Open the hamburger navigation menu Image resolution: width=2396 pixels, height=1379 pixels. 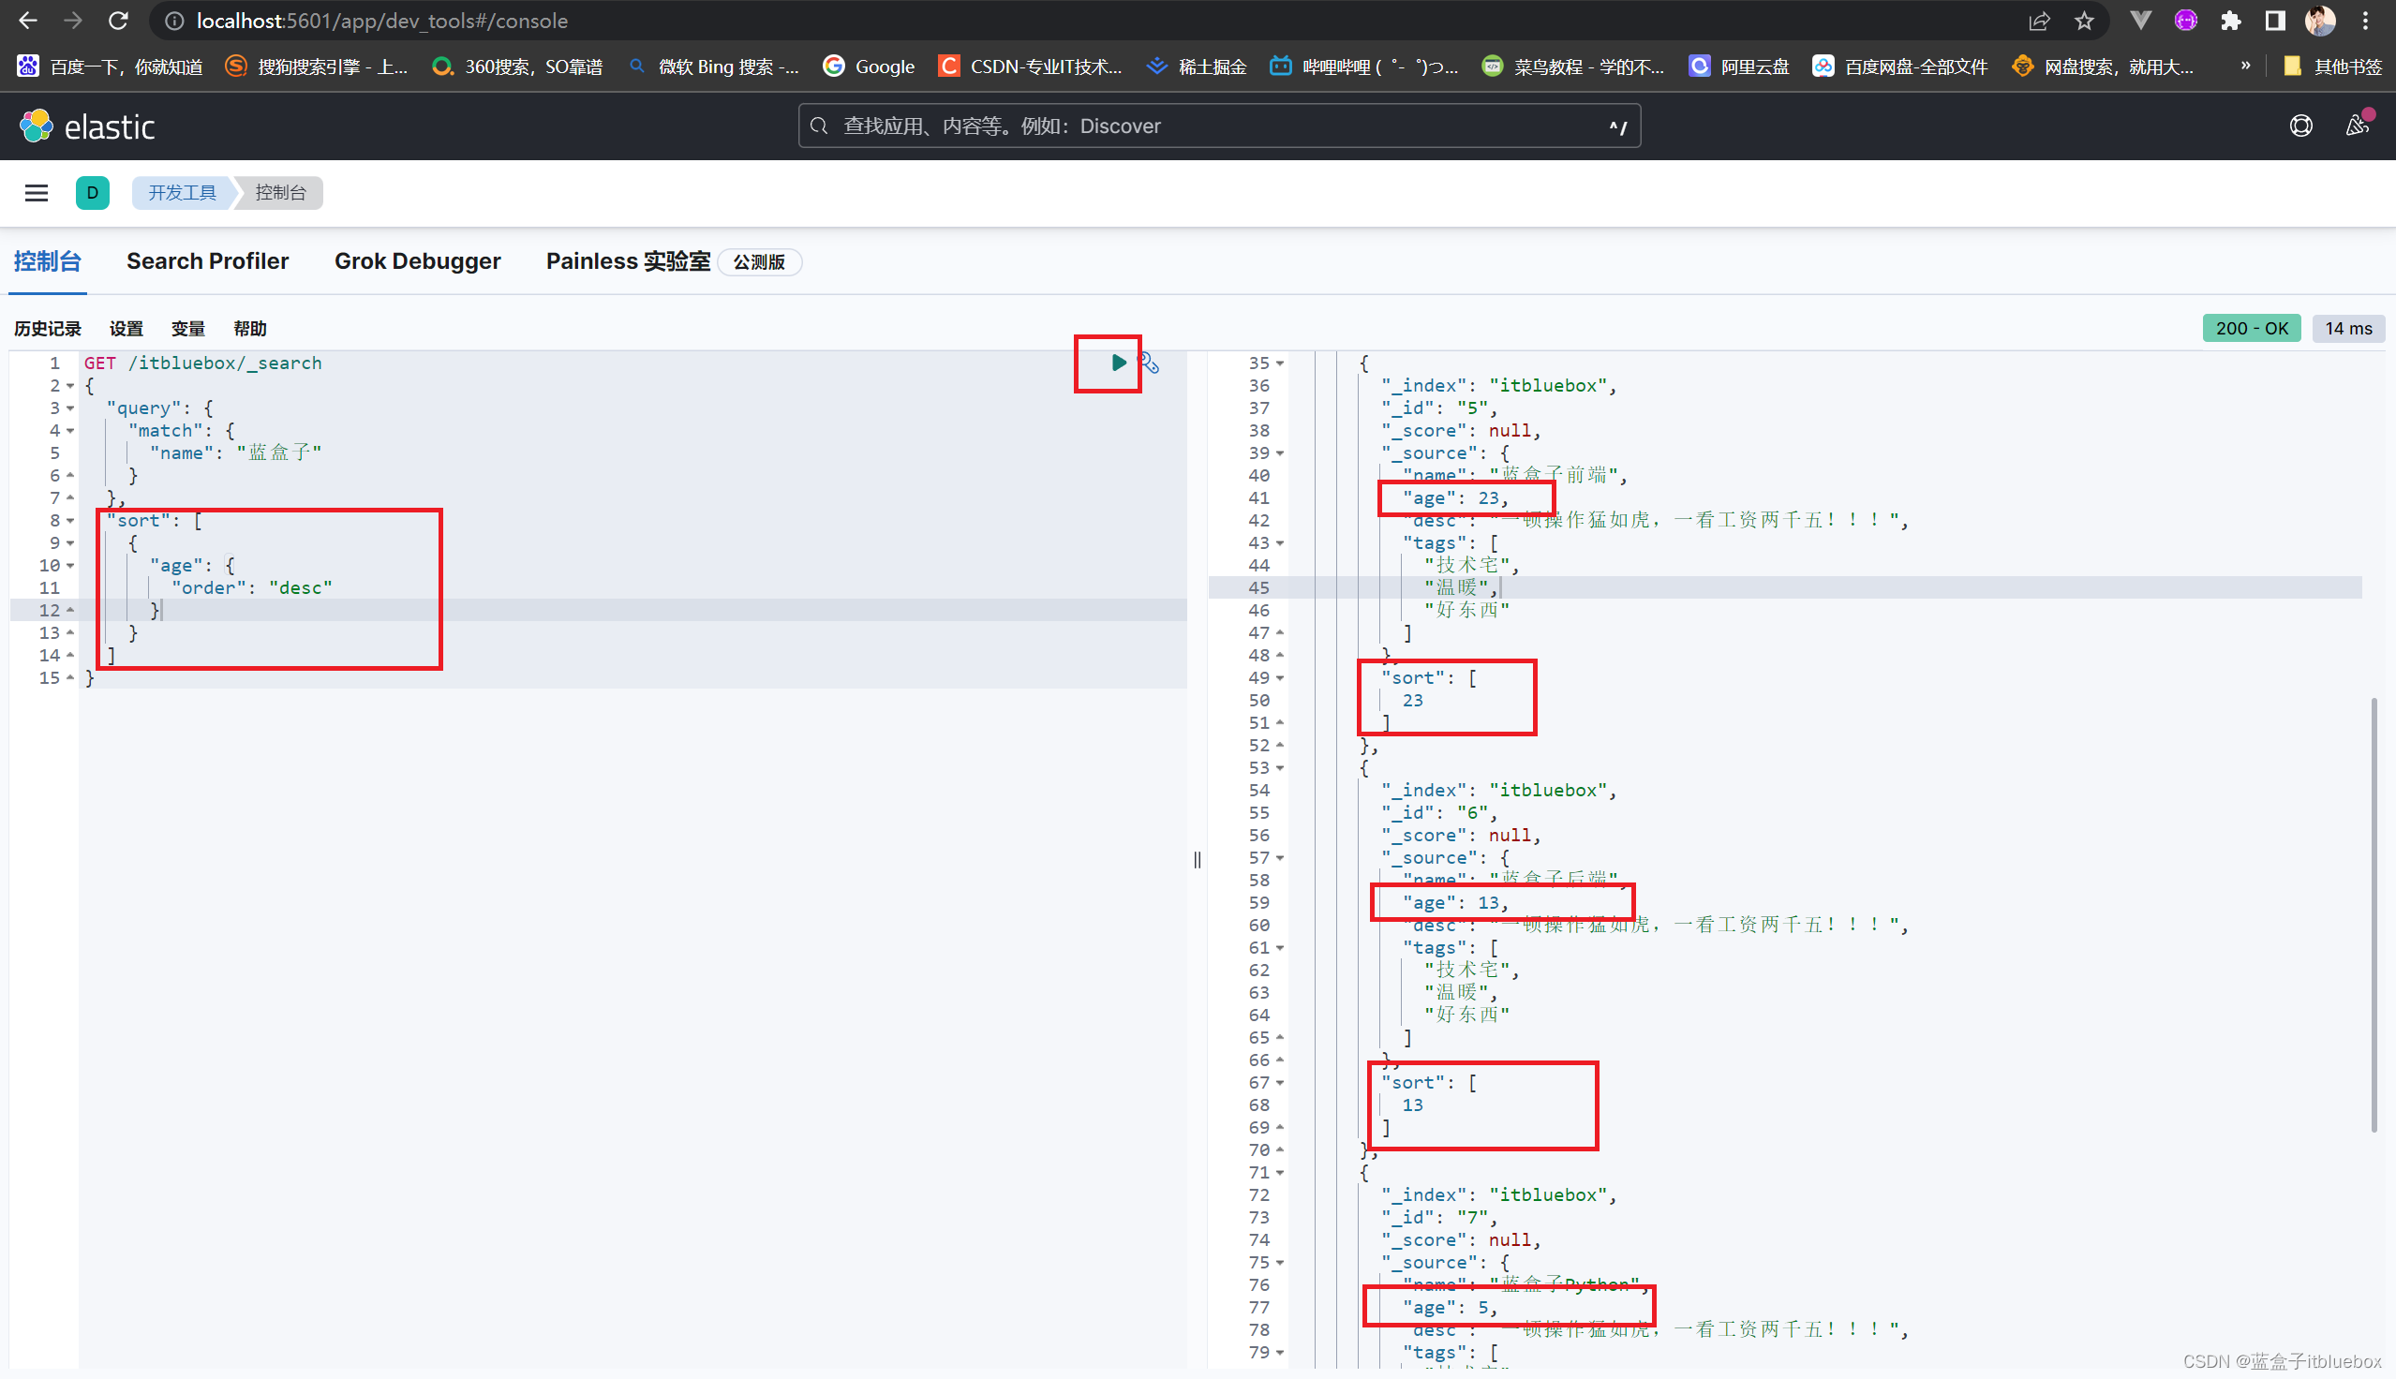(x=36, y=193)
